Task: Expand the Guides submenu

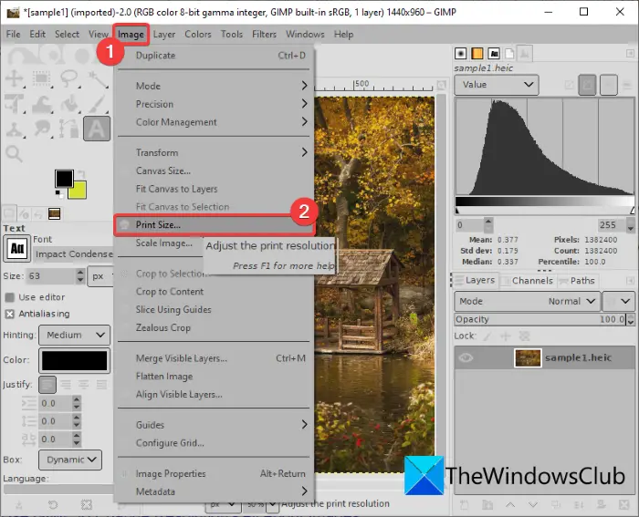Action: (x=214, y=425)
